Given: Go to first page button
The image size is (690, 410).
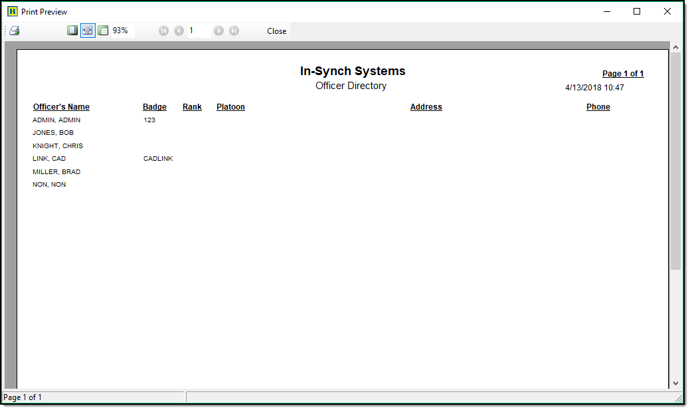Looking at the screenshot, I should click(164, 31).
